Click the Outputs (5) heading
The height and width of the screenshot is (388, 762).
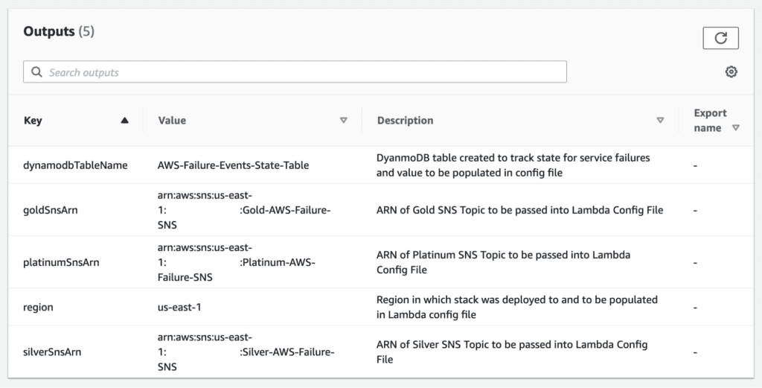click(59, 31)
